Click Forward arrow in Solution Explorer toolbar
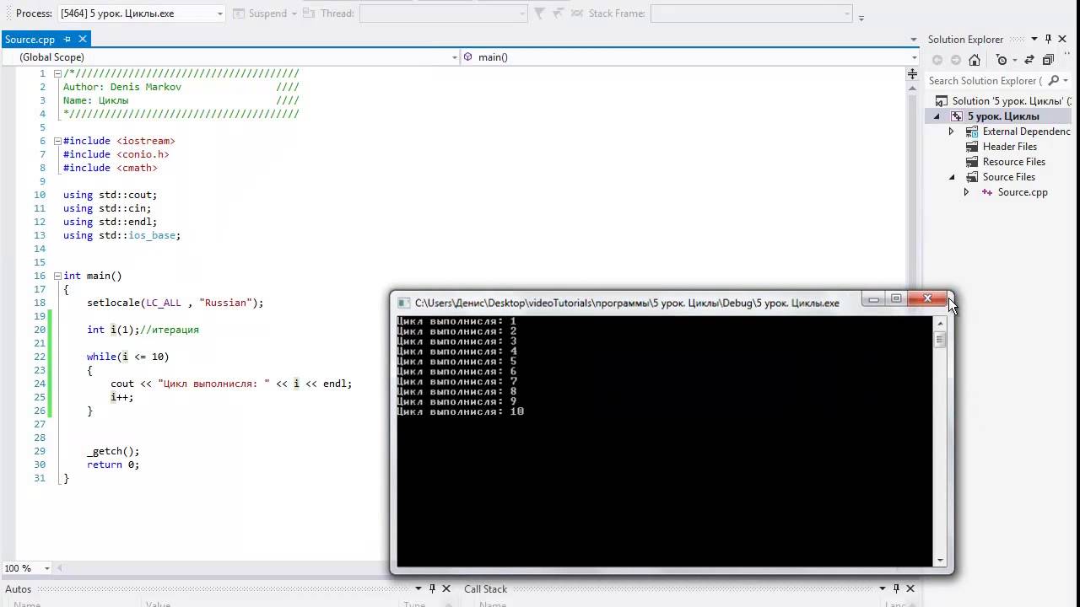Image resolution: width=1080 pixels, height=607 pixels. (956, 60)
